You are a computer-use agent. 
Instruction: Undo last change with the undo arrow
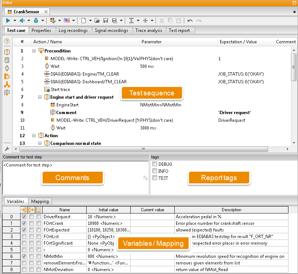point(190,21)
